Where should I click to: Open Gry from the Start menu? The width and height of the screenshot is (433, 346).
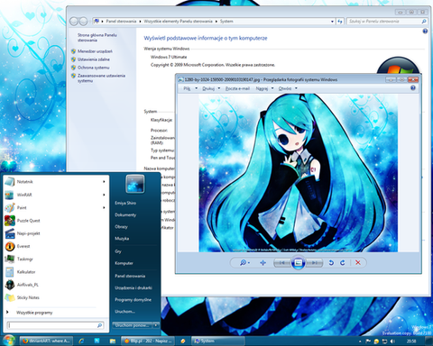click(x=118, y=251)
